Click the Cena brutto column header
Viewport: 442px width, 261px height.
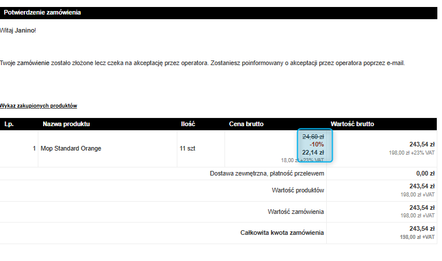(246, 124)
